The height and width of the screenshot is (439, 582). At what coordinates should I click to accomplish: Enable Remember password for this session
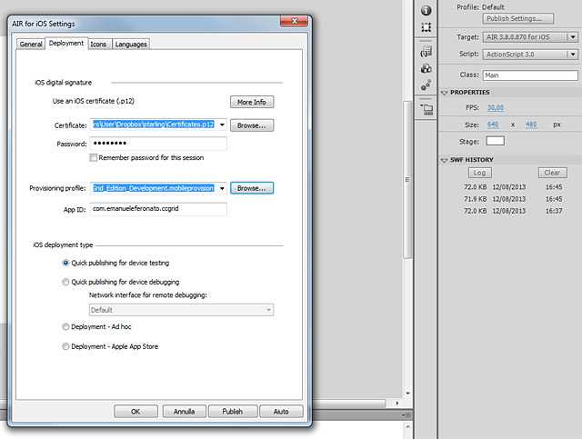pos(94,157)
